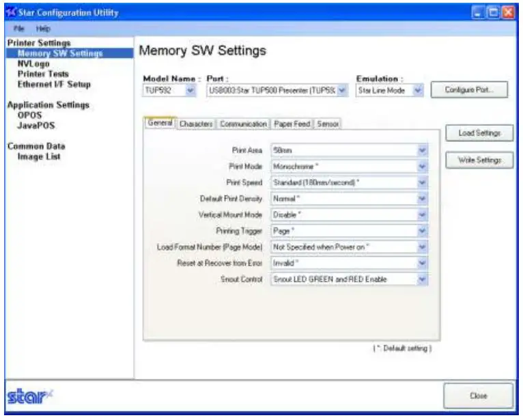
Task: Select Memory SW Settings in sidebar
Action: click(x=70, y=53)
